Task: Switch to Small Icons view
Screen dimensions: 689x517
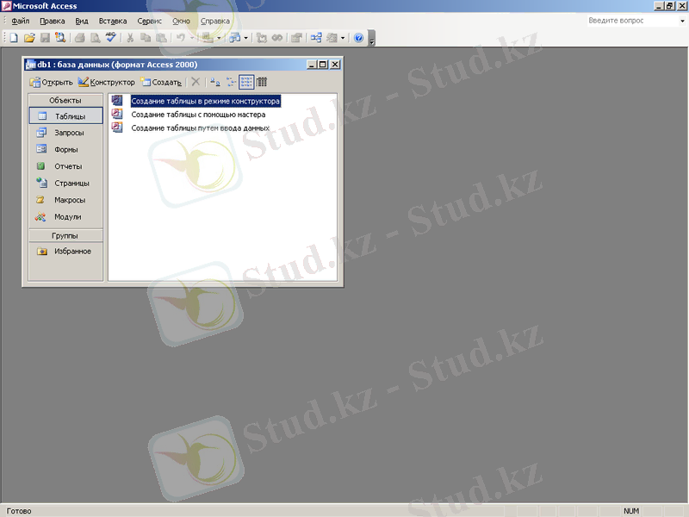Action: (x=231, y=82)
